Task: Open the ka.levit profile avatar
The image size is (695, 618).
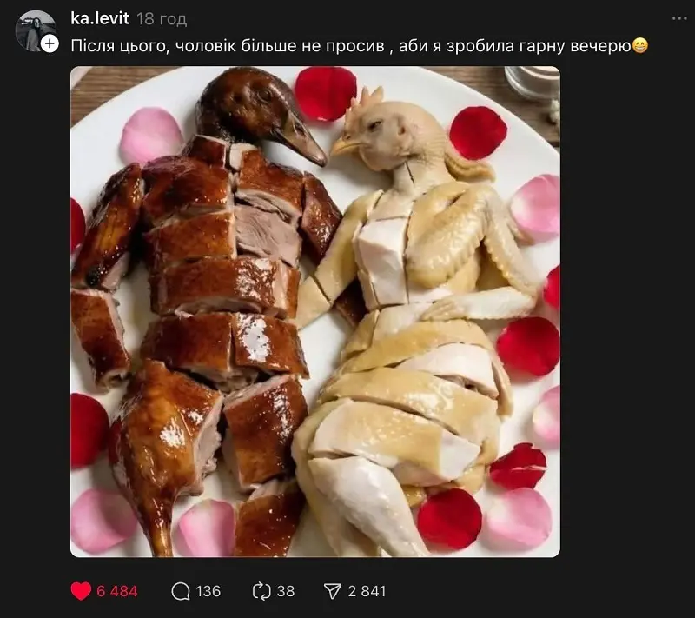Action: click(33, 29)
